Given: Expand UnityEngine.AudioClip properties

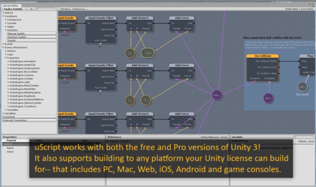Looking at the screenshot, I should point(8,65).
